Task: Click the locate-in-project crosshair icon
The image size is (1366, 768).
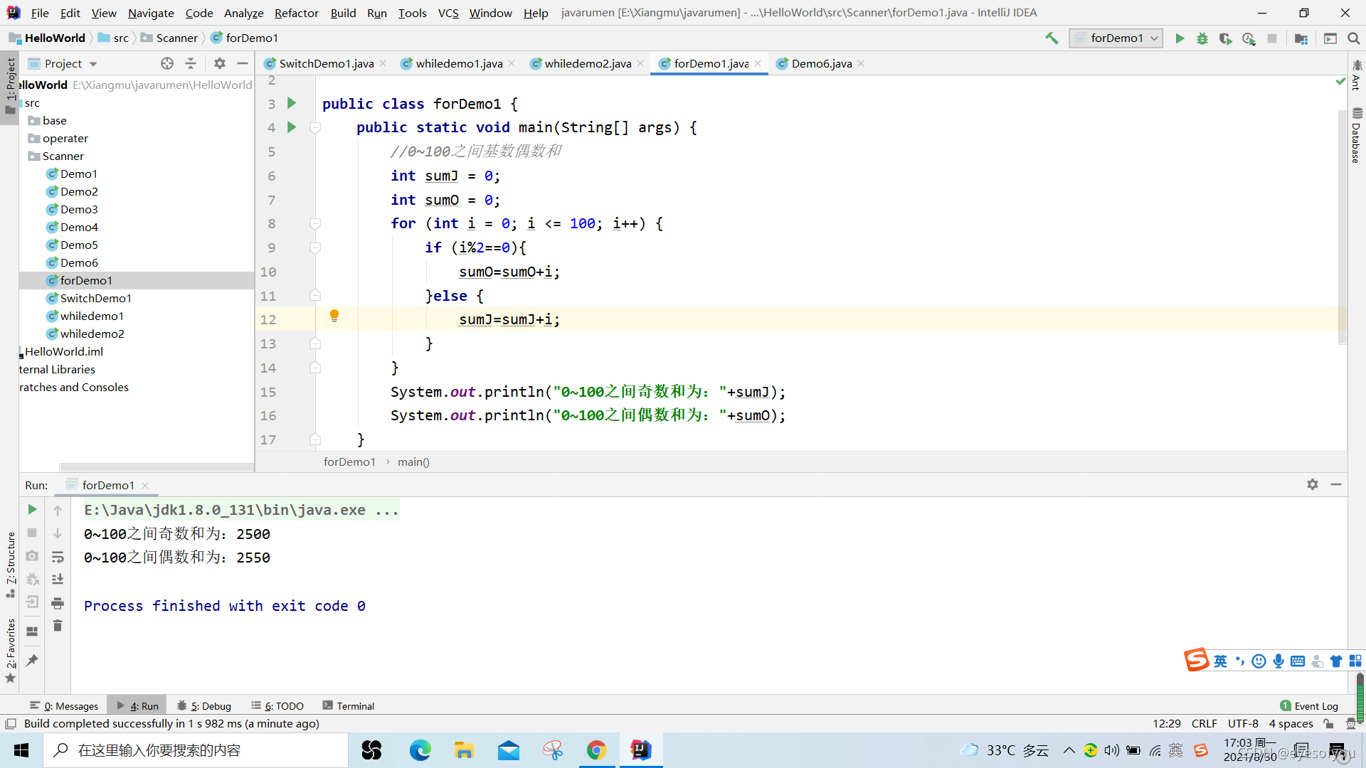Action: click(x=167, y=63)
